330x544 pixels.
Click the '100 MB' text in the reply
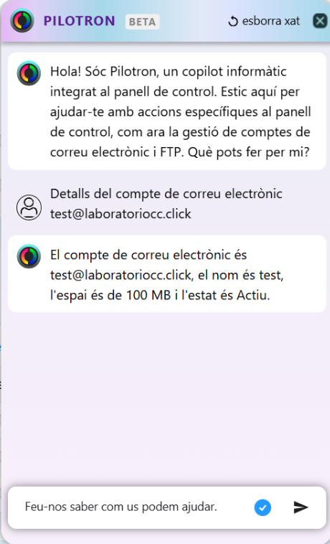[x=148, y=296]
